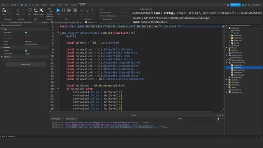Click the Collaborate button

click(235, 5)
